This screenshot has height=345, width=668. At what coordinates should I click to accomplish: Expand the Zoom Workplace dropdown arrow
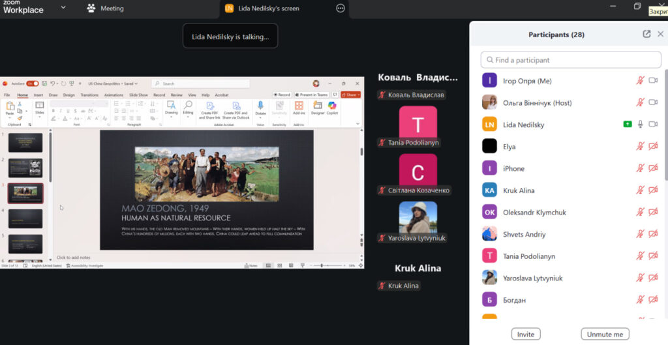click(x=63, y=8)
